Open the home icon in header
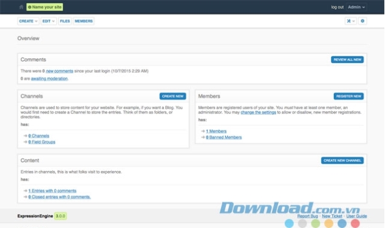This screenshot has width=388, height=228. click(21, 7)
